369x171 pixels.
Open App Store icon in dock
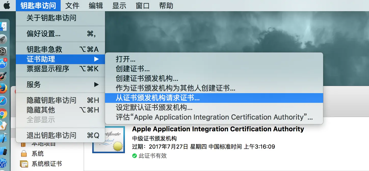coord(3,64)
